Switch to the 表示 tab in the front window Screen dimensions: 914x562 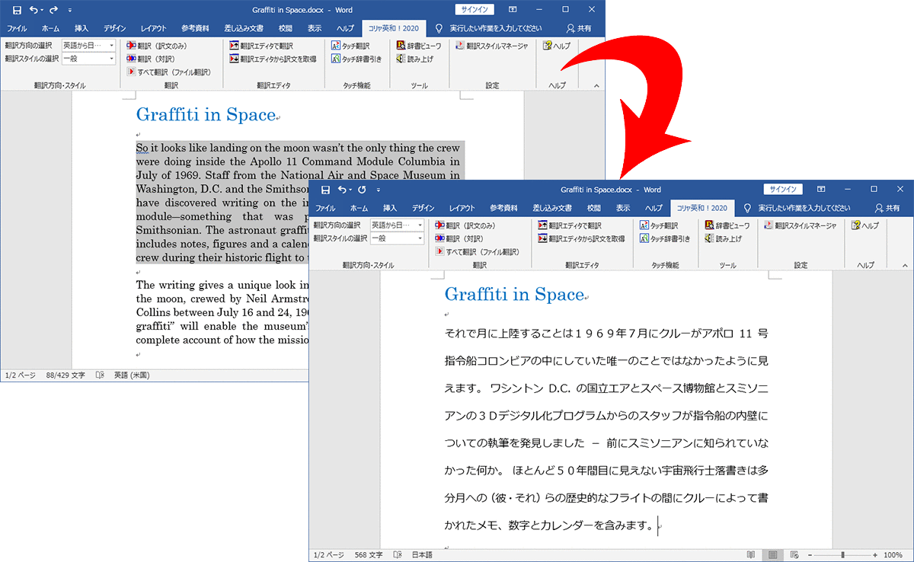(623, 208)
